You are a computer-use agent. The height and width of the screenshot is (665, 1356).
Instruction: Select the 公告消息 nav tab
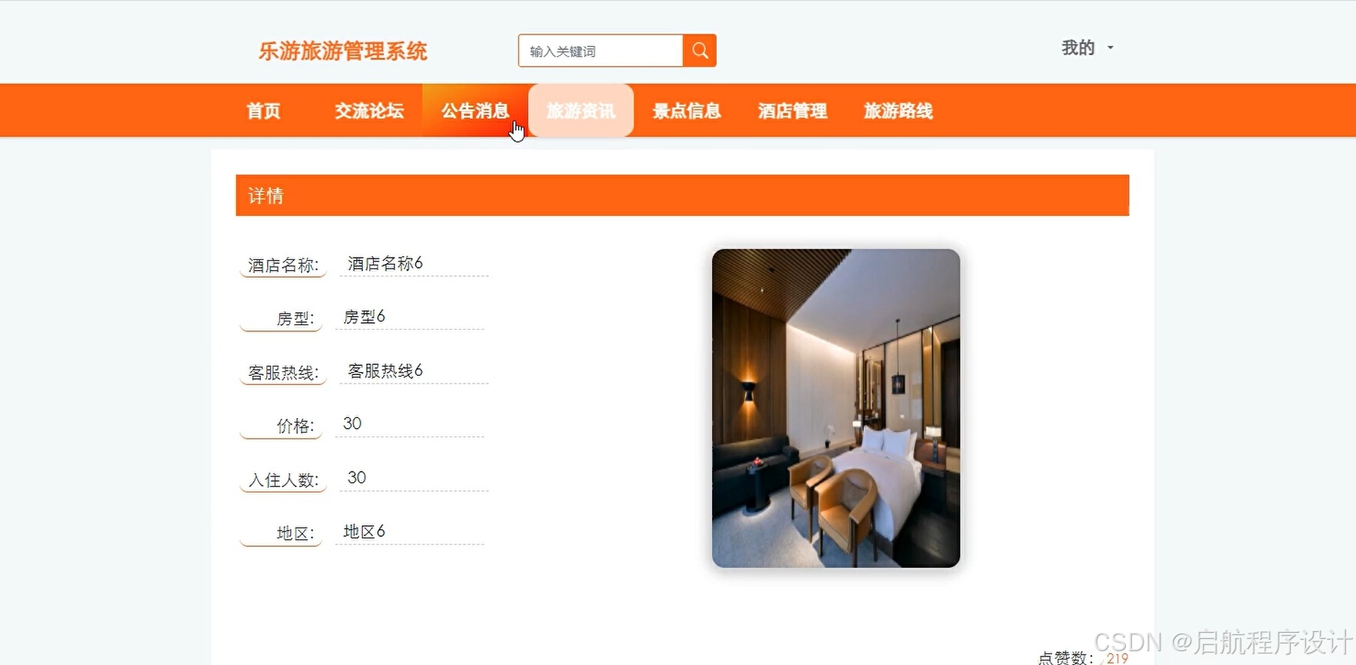pos(475,110)
